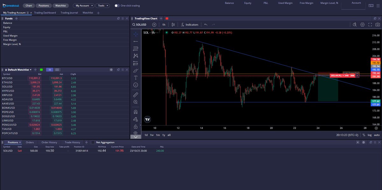Viewport: 382px width, 190px height.
Task: Take a chart snapshot with camera icon
Action: click(x=378, y=25)
